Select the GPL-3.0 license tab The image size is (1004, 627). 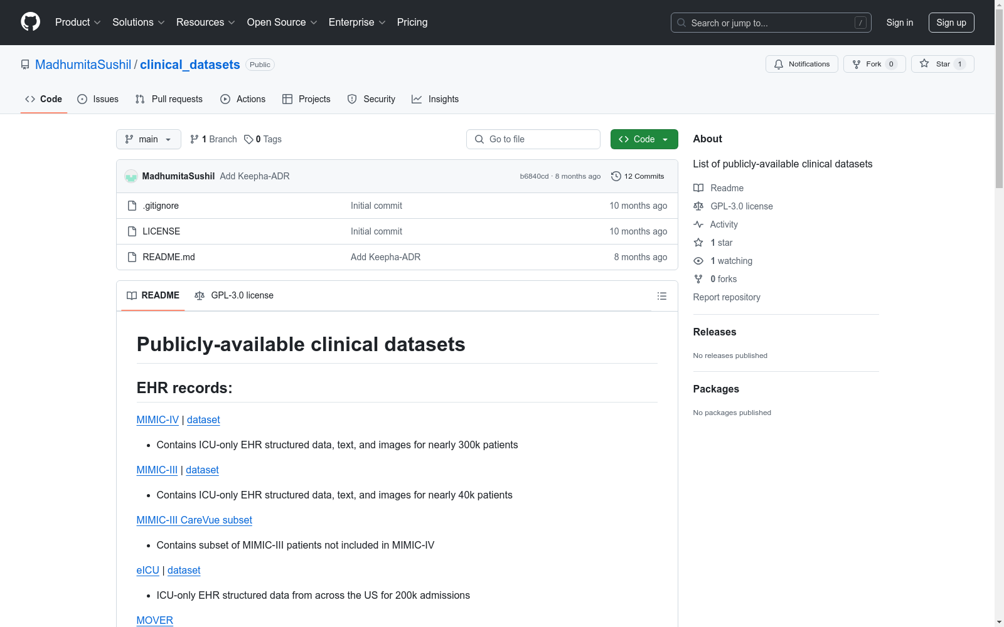(234, 295)
